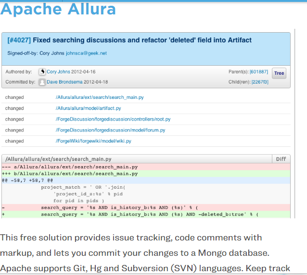Click diff header path /Allura/allura/ext/search/search_main.py
This screenshot has width=307, height=275.
click(58, 159)
